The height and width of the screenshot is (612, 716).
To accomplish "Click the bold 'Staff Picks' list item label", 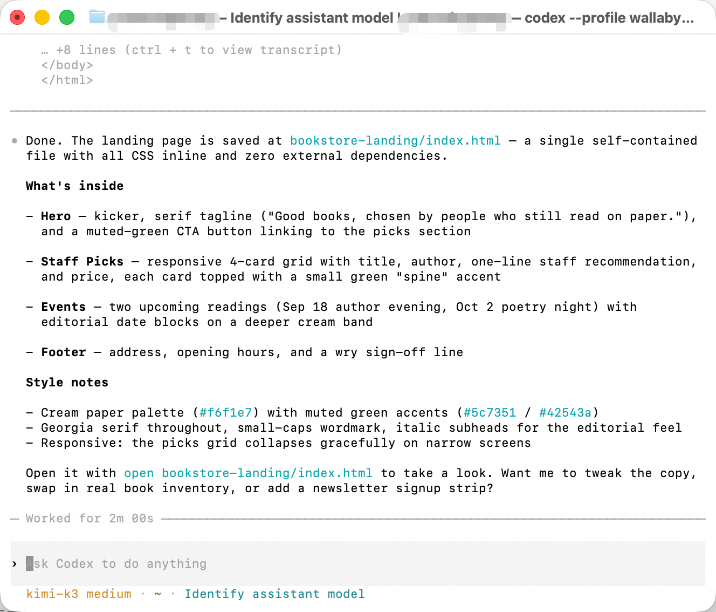I will (82, 262).
